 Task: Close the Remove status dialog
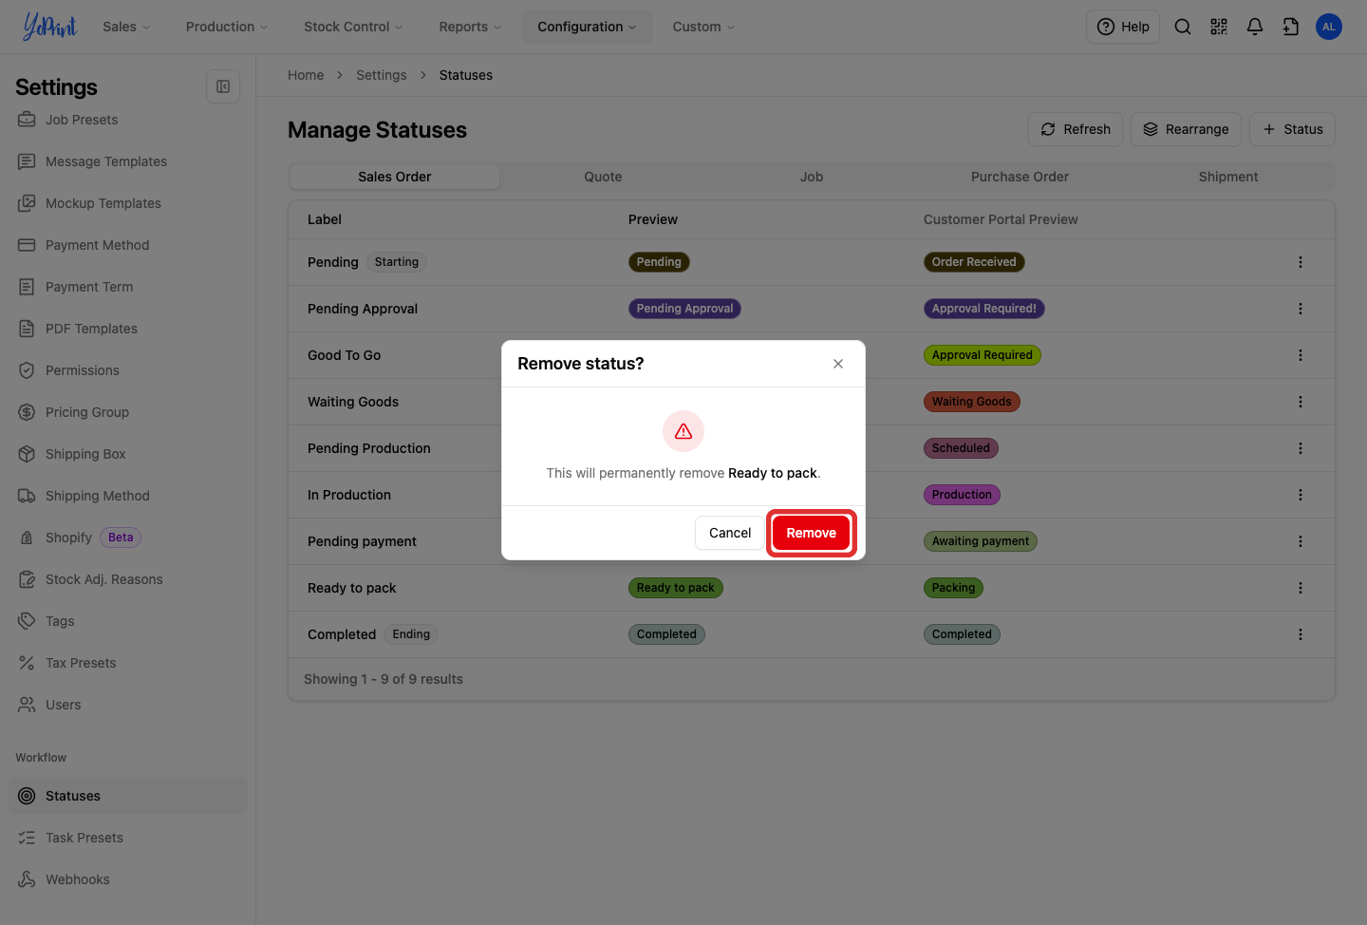[838, 364]
